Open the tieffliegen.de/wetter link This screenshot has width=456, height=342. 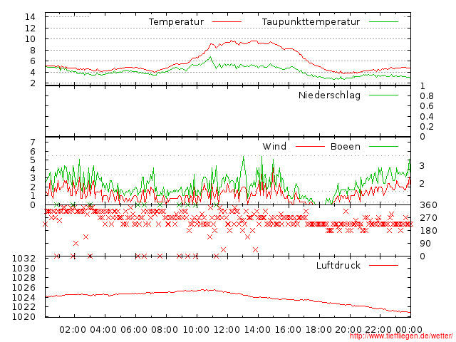click(x=401, y=336)
